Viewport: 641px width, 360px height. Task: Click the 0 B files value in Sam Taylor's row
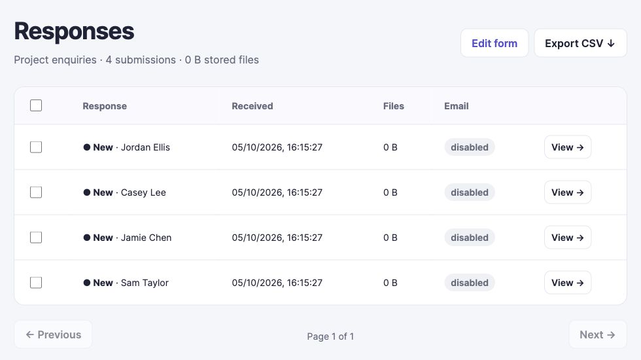point(390,283)
